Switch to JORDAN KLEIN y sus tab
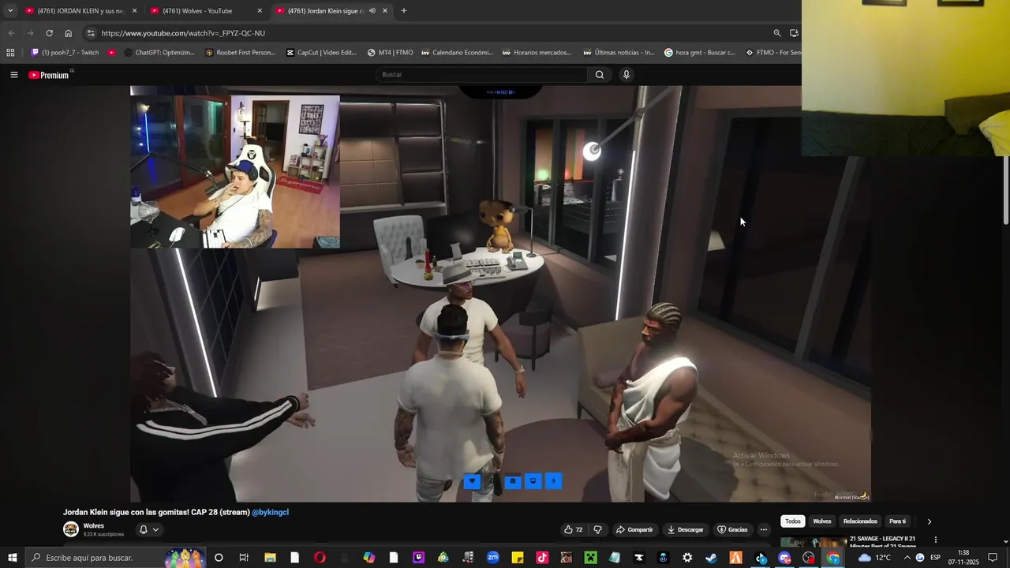 pyautogui.click(x=80, y=11)
